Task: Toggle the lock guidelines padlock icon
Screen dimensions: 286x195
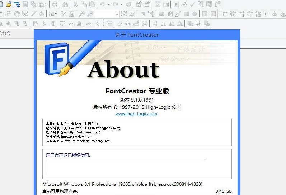Action: click(258, 14)
